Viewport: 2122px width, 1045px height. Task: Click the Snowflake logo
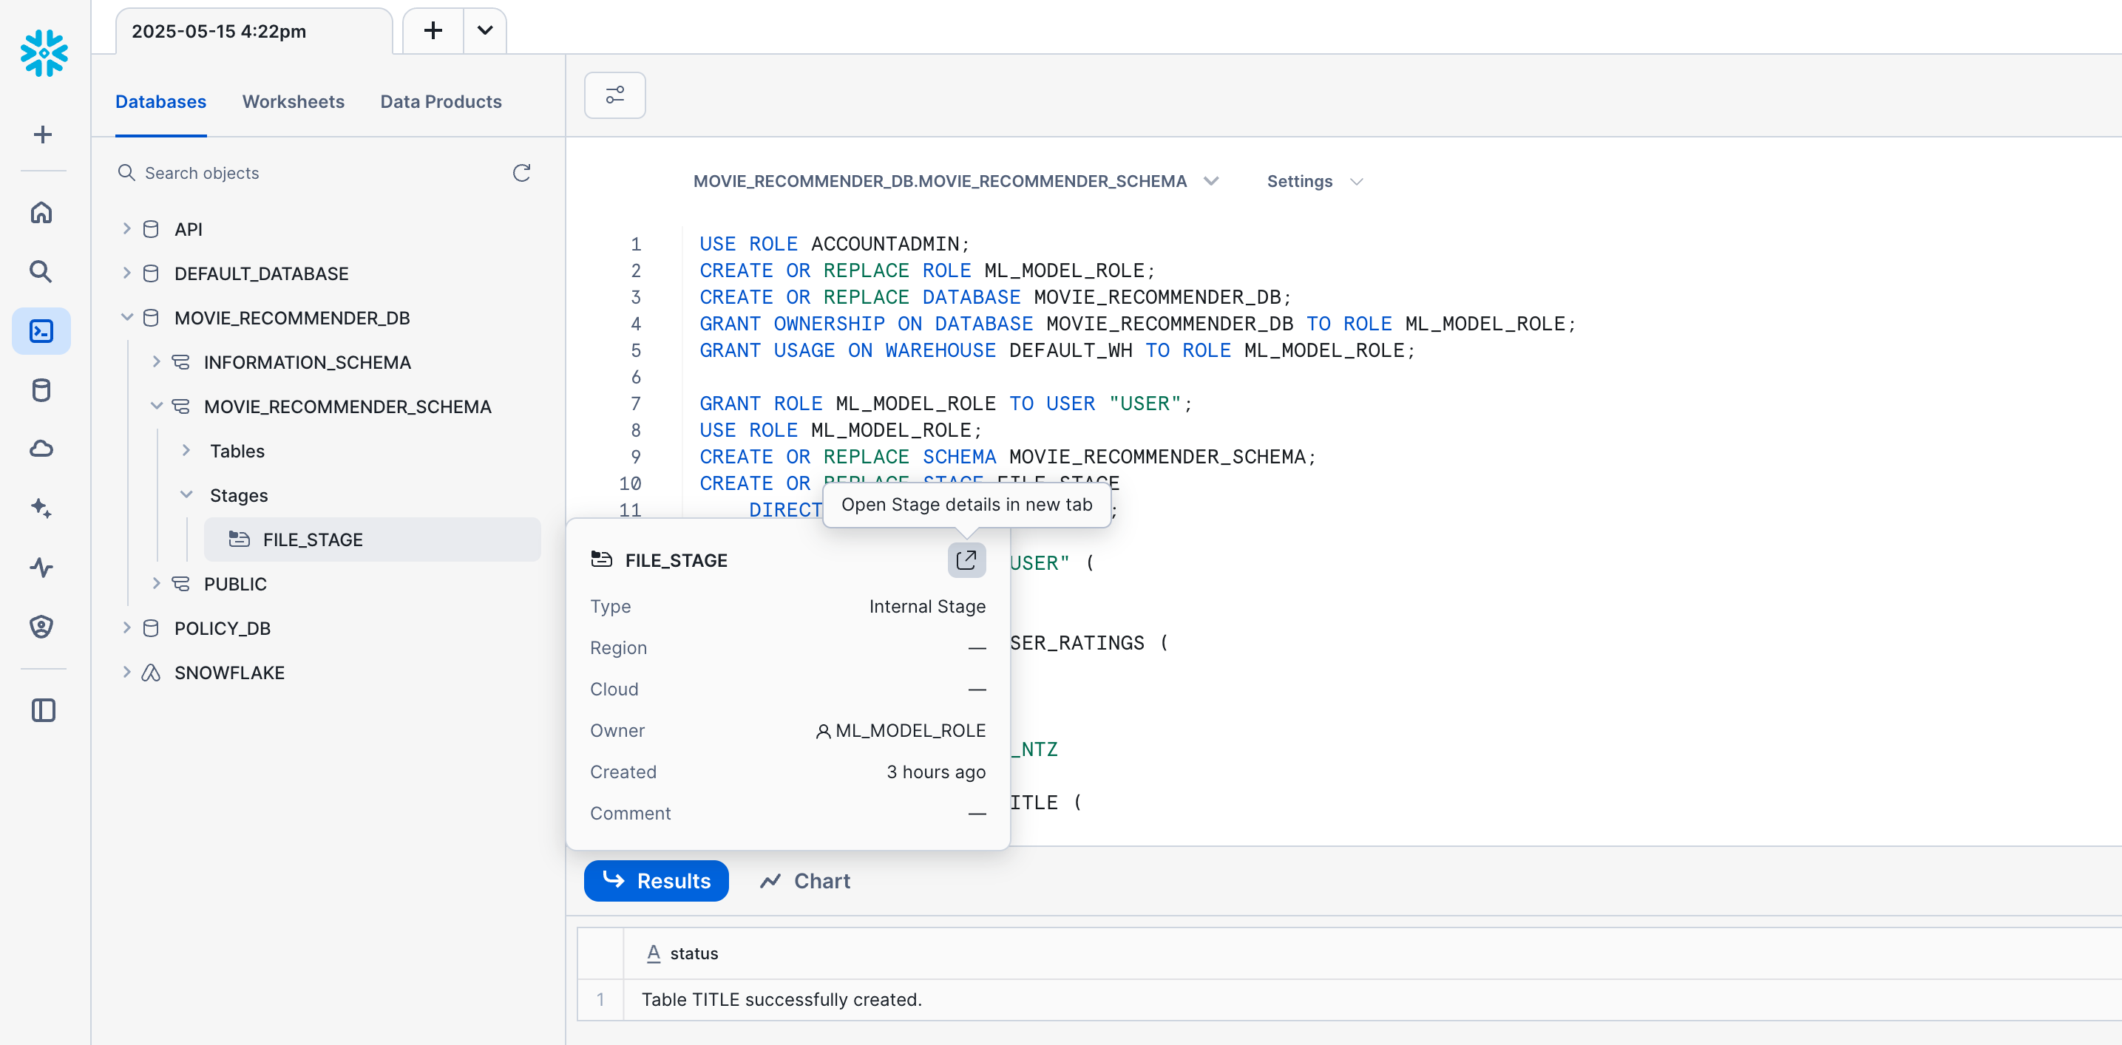point(42,52)
